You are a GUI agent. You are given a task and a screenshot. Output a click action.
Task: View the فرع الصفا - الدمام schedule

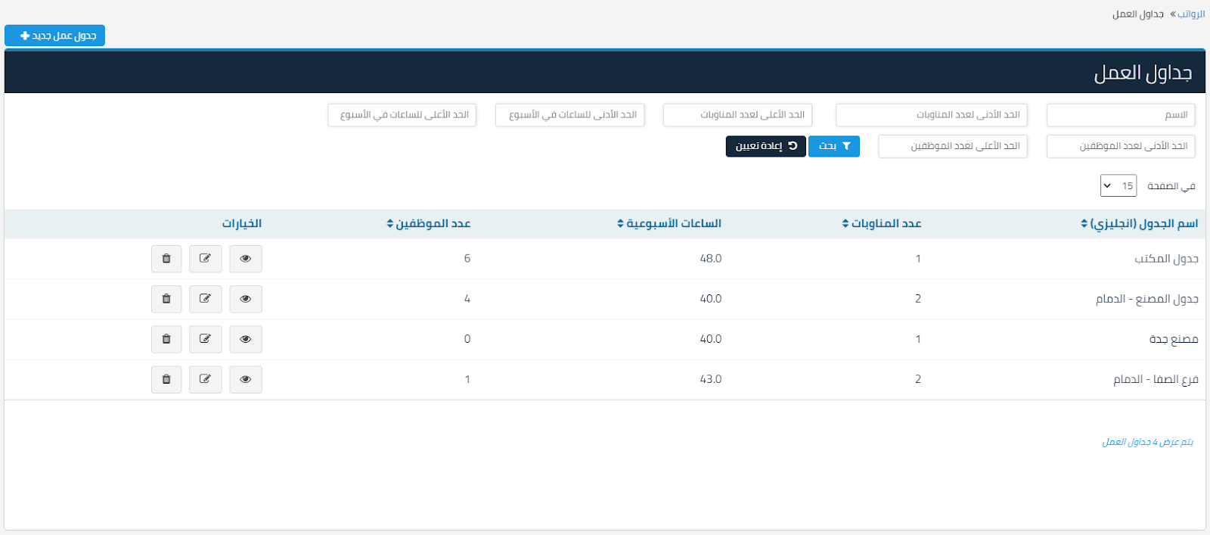pyautogui.click(x=246, y=379)
